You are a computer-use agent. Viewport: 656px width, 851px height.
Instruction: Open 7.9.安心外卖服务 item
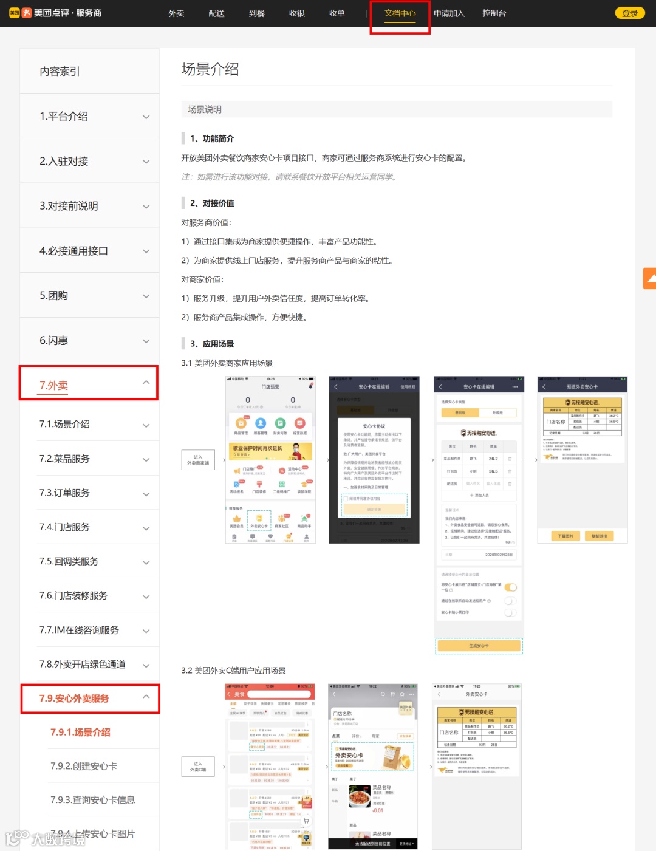coord(74,699)
